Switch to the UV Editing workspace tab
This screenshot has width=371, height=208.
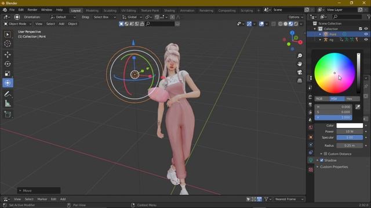point(129,10)
